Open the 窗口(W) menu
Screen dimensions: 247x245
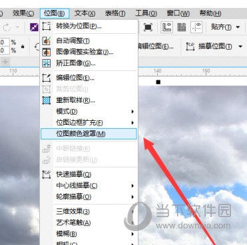pyautogui.click(x=178, y=13)
